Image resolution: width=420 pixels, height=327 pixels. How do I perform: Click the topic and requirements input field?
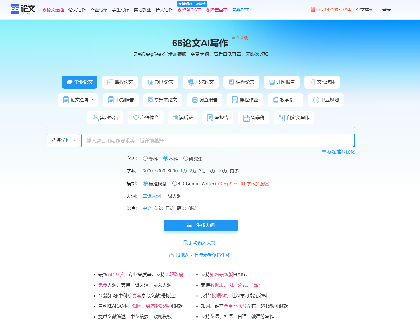coord(218,141)
